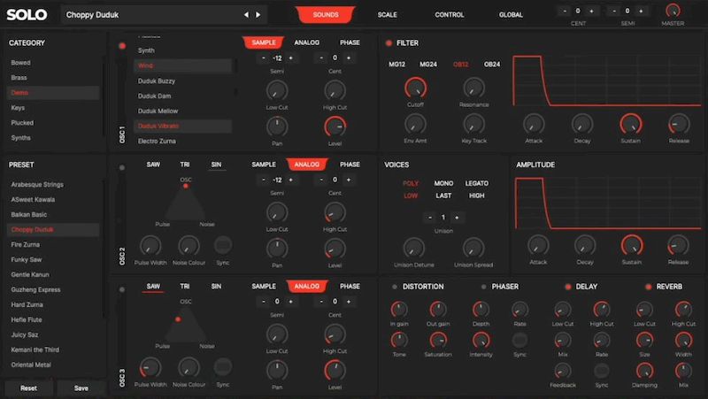Image resolution: width=708 pixels, height=399 pixels.
Task: Increase Unison voice count with plus
Action: click(x=457, y=217)
